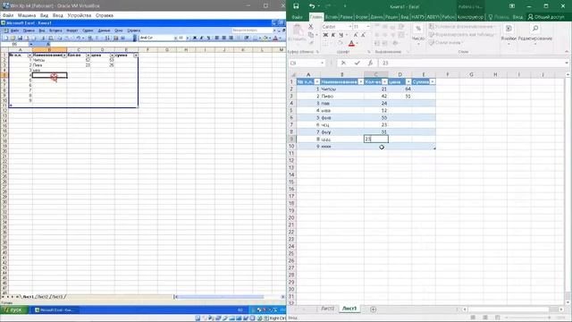
Task: Open the Calibri font name dropdown
Action: 349,27
